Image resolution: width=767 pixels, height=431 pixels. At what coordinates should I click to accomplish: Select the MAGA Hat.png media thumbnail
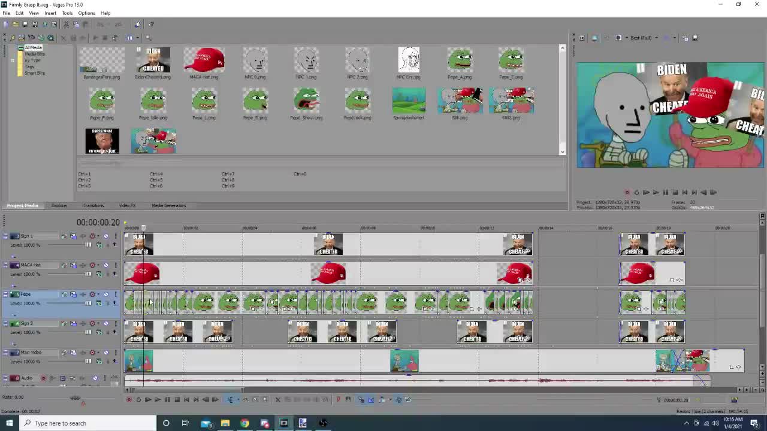coord(204,63)
